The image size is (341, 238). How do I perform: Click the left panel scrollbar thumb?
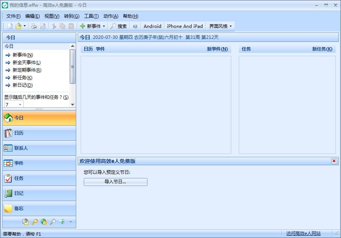coord(72,66)
